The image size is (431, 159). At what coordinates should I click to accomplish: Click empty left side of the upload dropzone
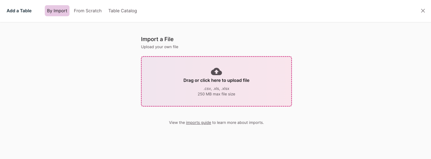coord(161,81)
